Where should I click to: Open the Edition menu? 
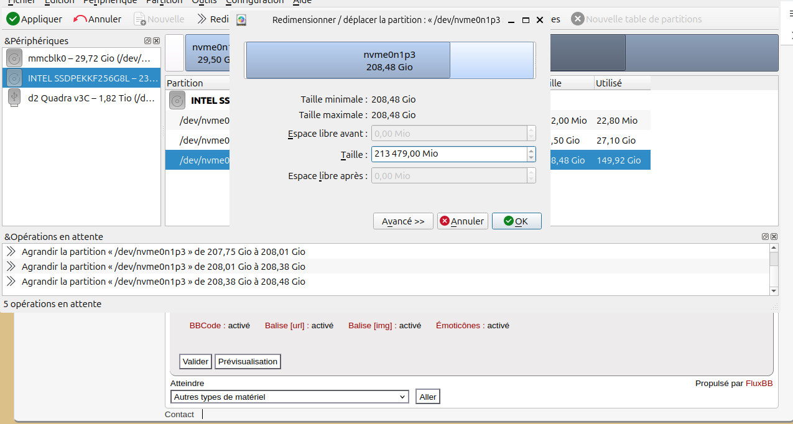[60, 2]
